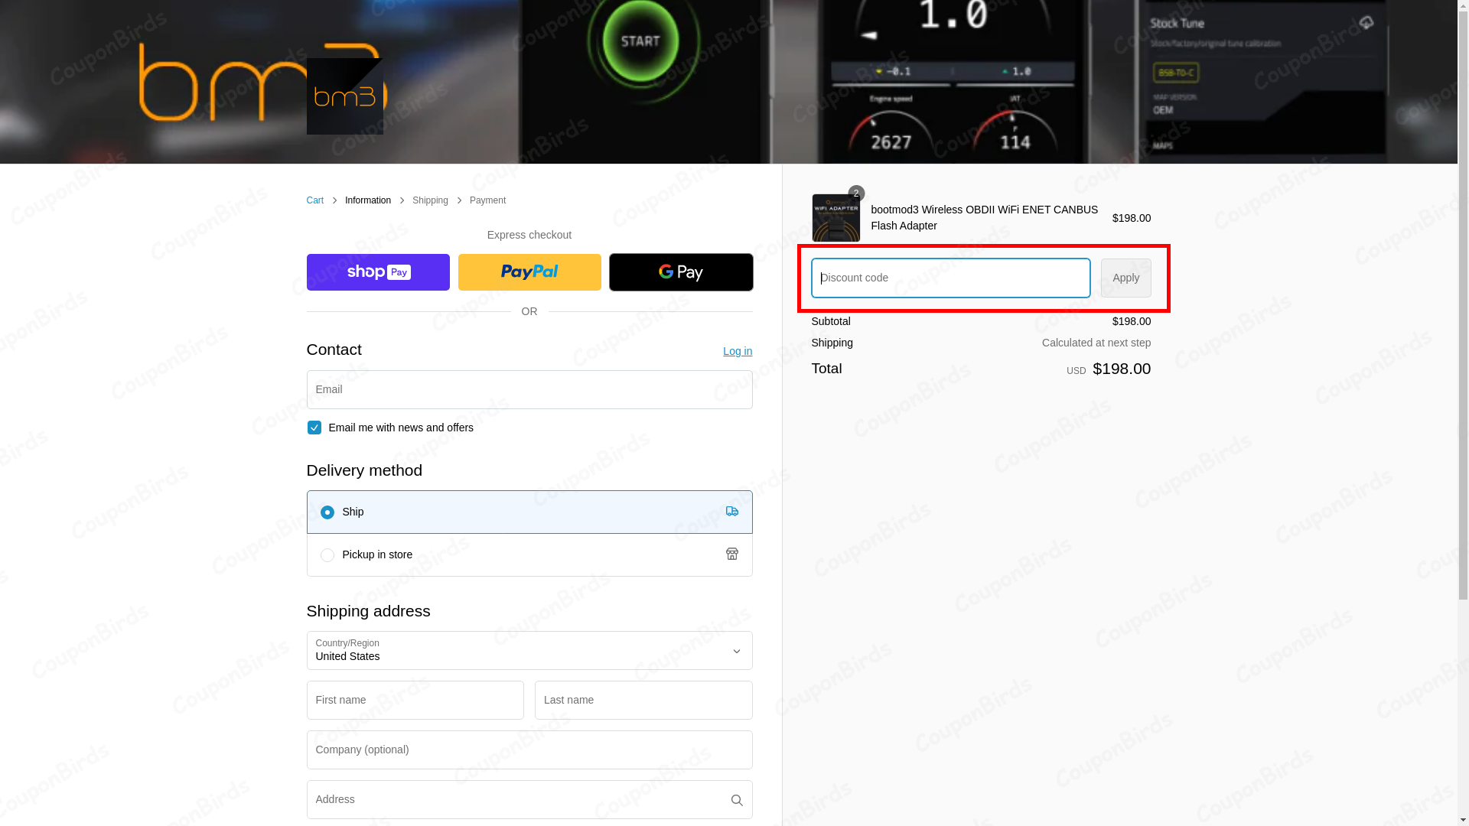Apply the discount code
The width and height of the screenshot is (1469, 826).
coord(1125,278)
